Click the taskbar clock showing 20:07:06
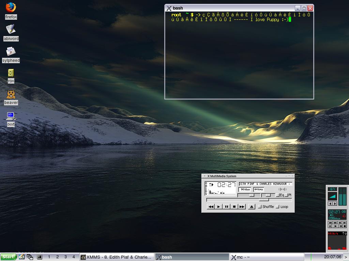Image resolution: width=349 pixels, height=261 pixels. point(333,257)
